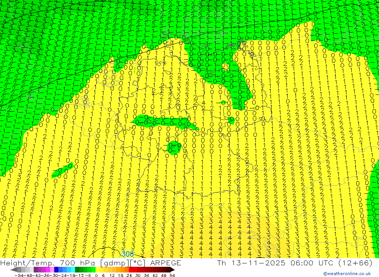The height and width of the screenshot is (277, 379).
Task: Click the "Height/Temp. 700 hPa [gdmp][°C] ARPEGE" title
Action: 91,263
